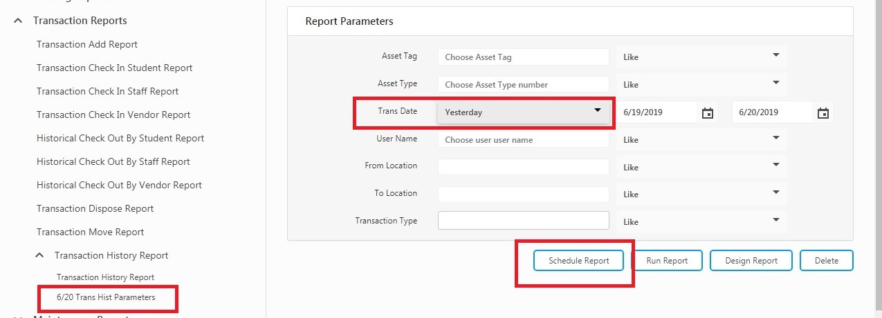882x318 pixels.
Task: Collapse the Transaction Reports section
Action: pos(17,21)
